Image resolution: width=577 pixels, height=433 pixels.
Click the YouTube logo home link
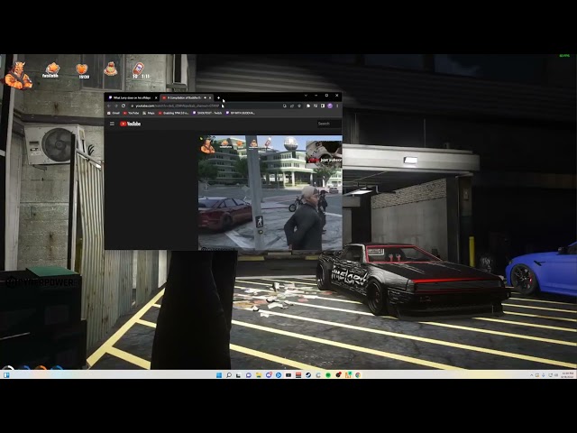pyautogui.click(x=130, y=124)
